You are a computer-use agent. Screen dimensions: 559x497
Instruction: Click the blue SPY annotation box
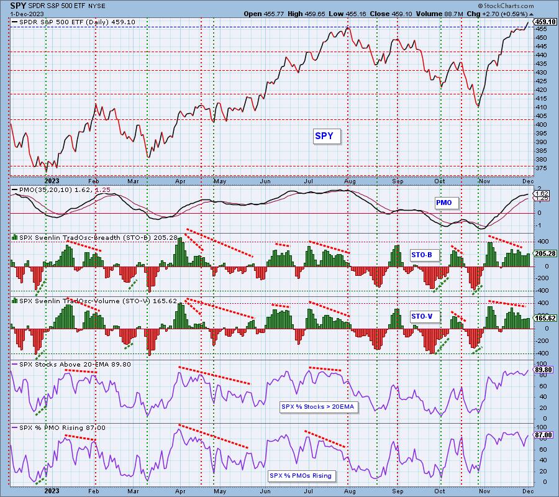pyautogui.click(x=327, y=136)
